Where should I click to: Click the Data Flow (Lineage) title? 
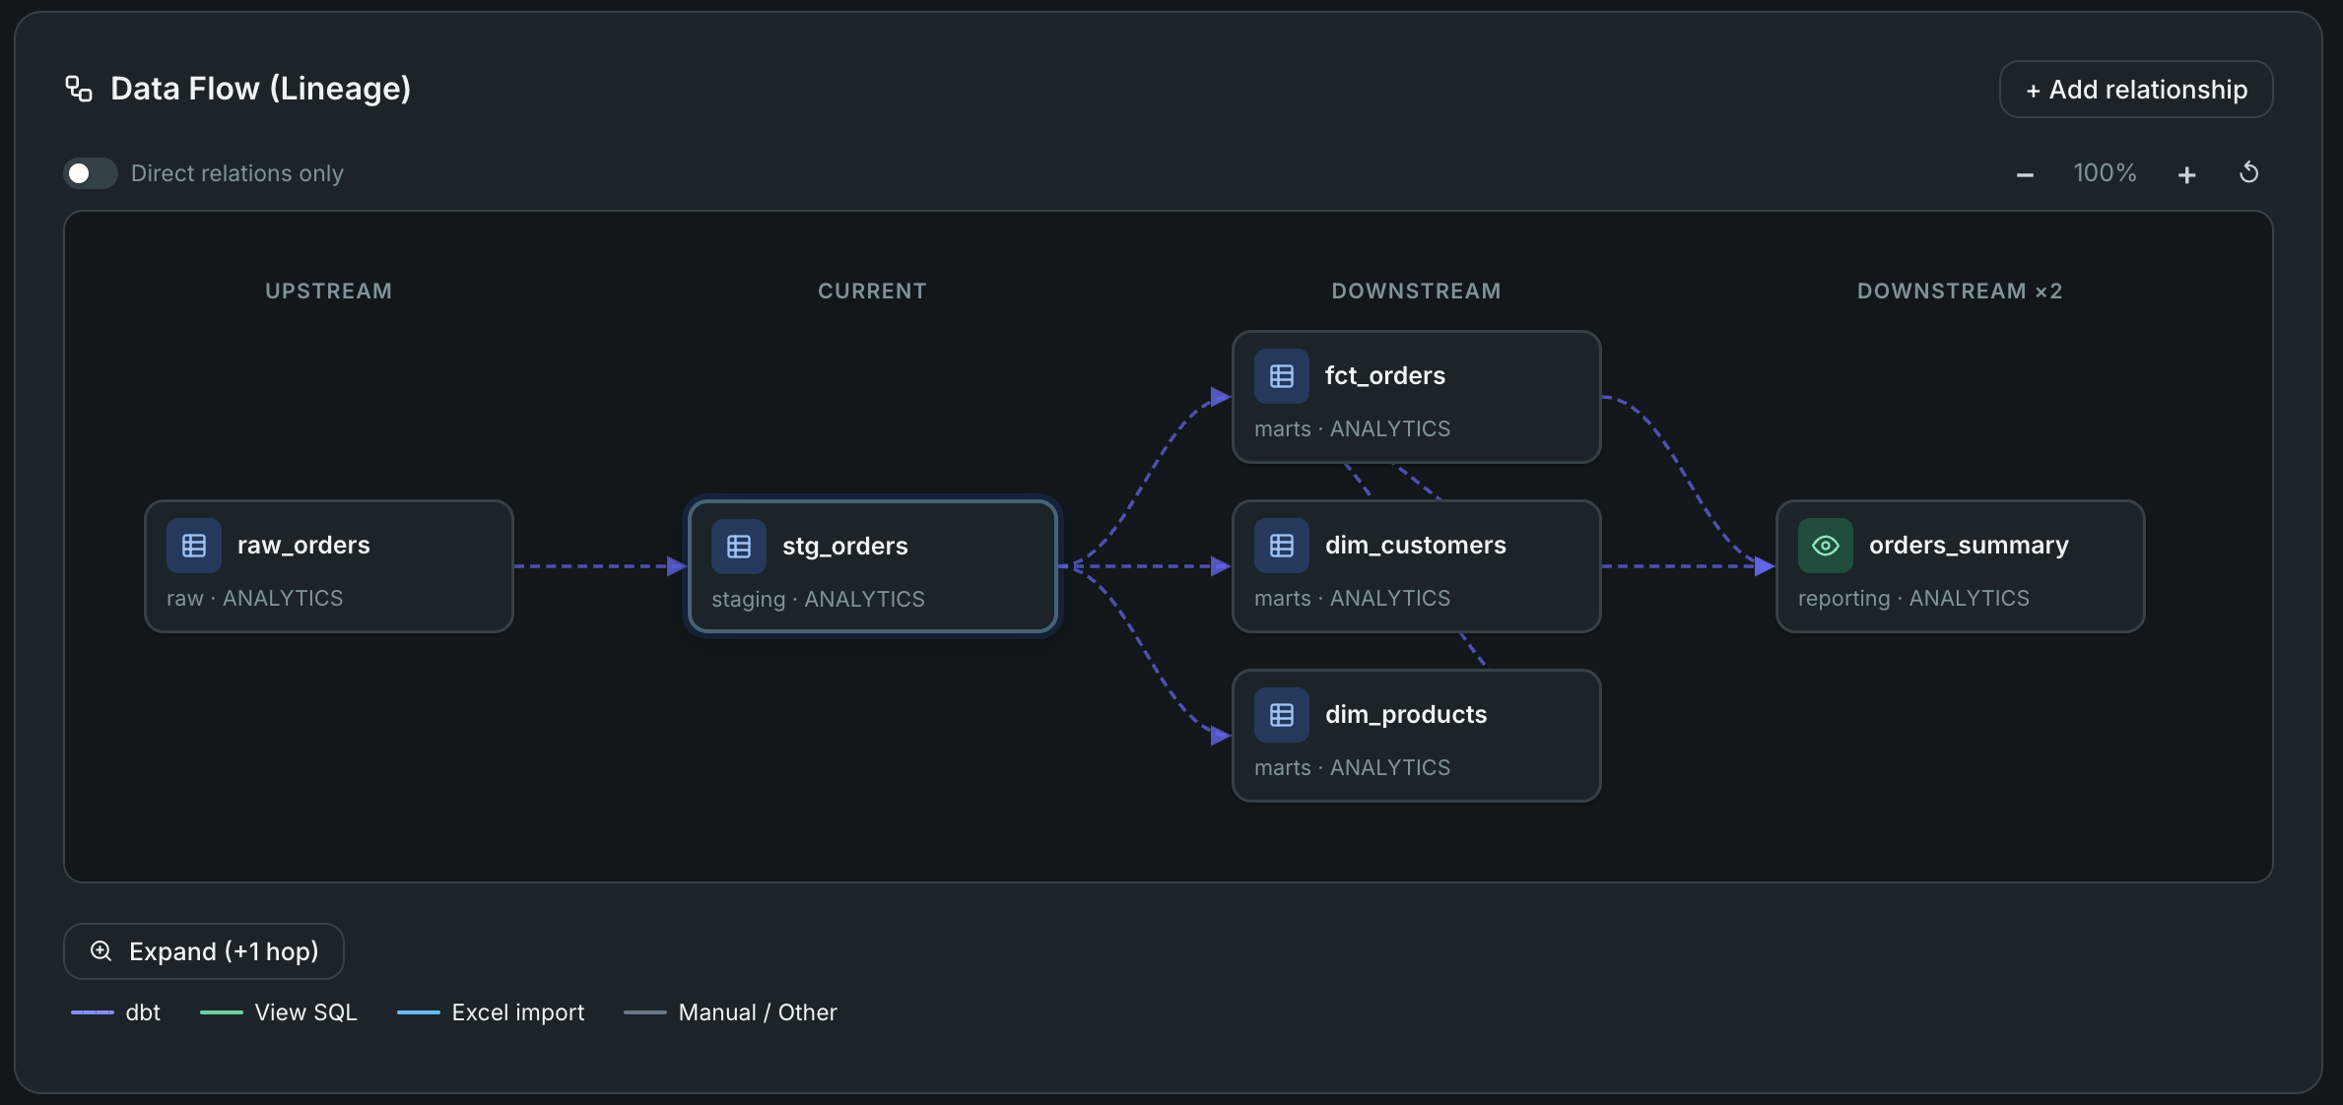coord(261,89)
